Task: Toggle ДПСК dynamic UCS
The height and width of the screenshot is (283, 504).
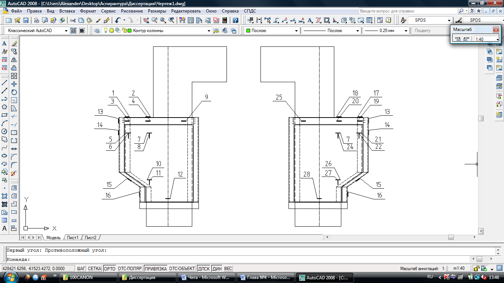Action: coord(204,269)
